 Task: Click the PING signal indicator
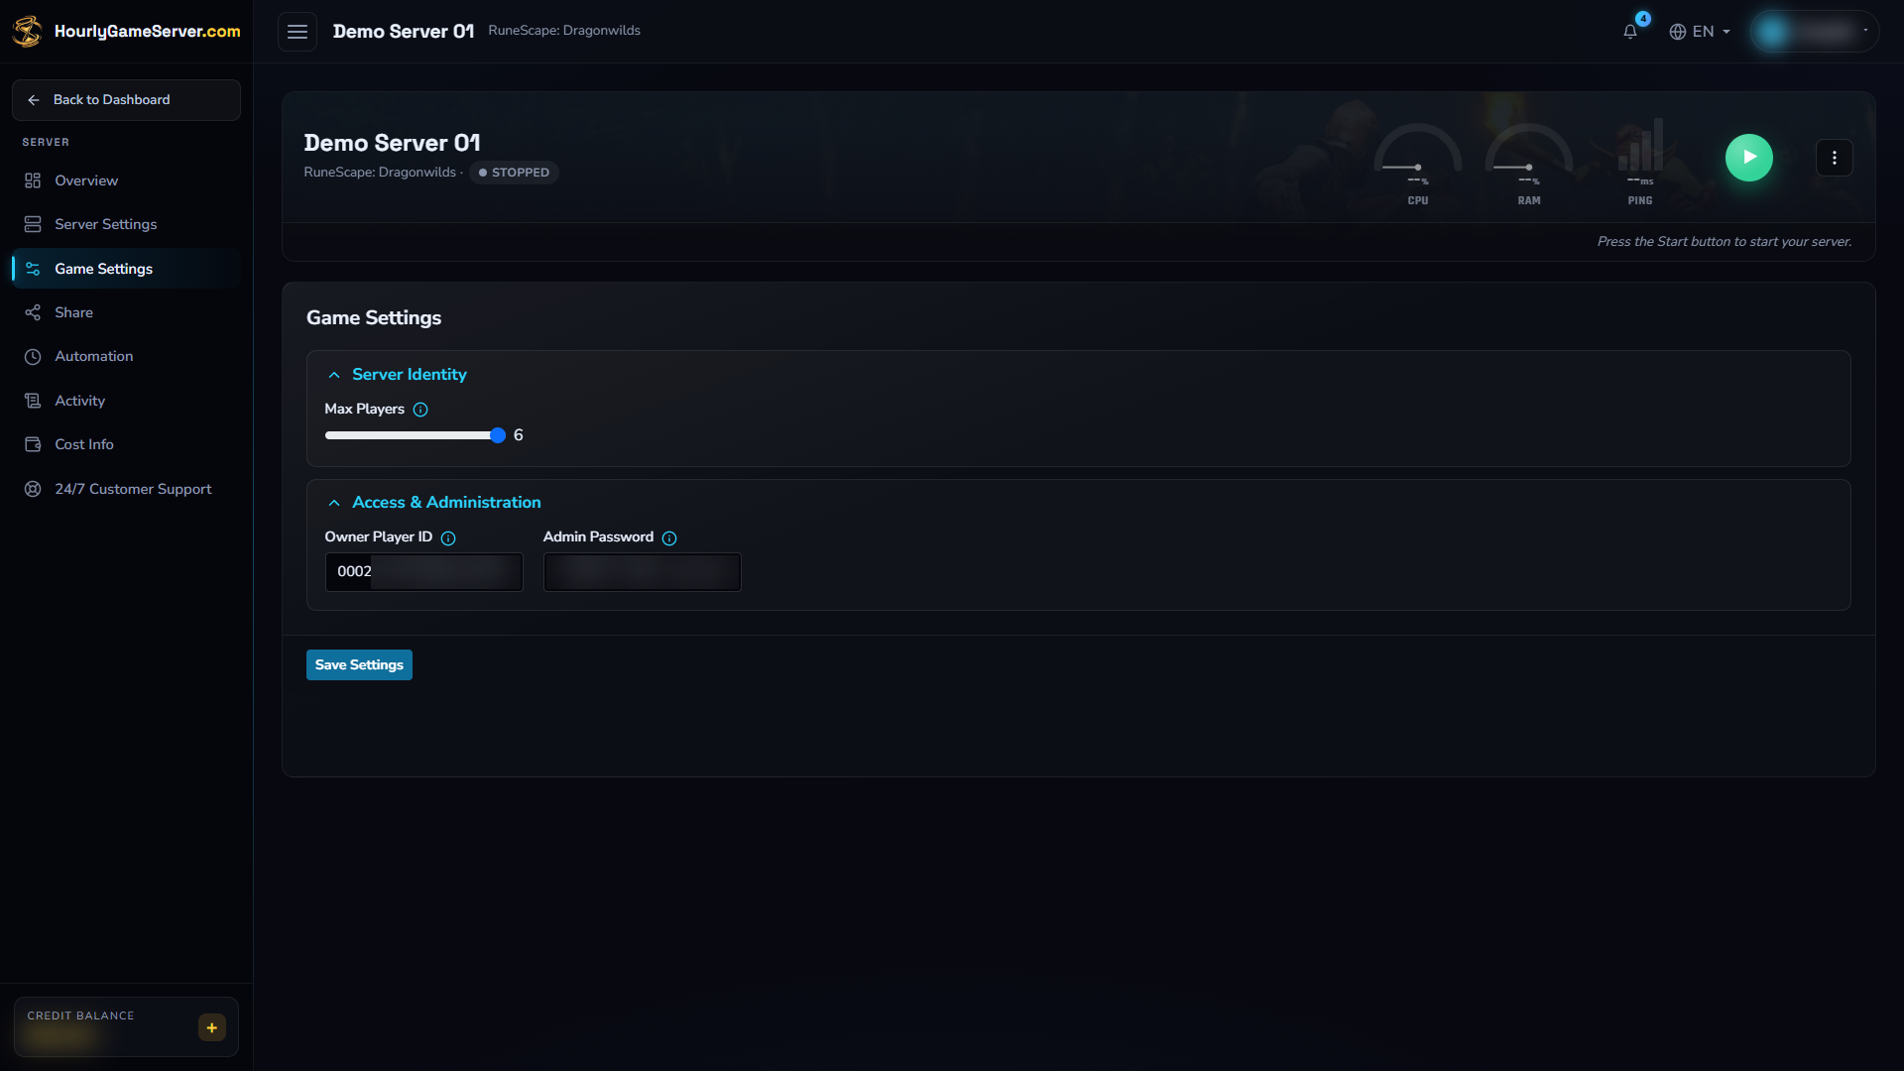tap(1640, 164)
